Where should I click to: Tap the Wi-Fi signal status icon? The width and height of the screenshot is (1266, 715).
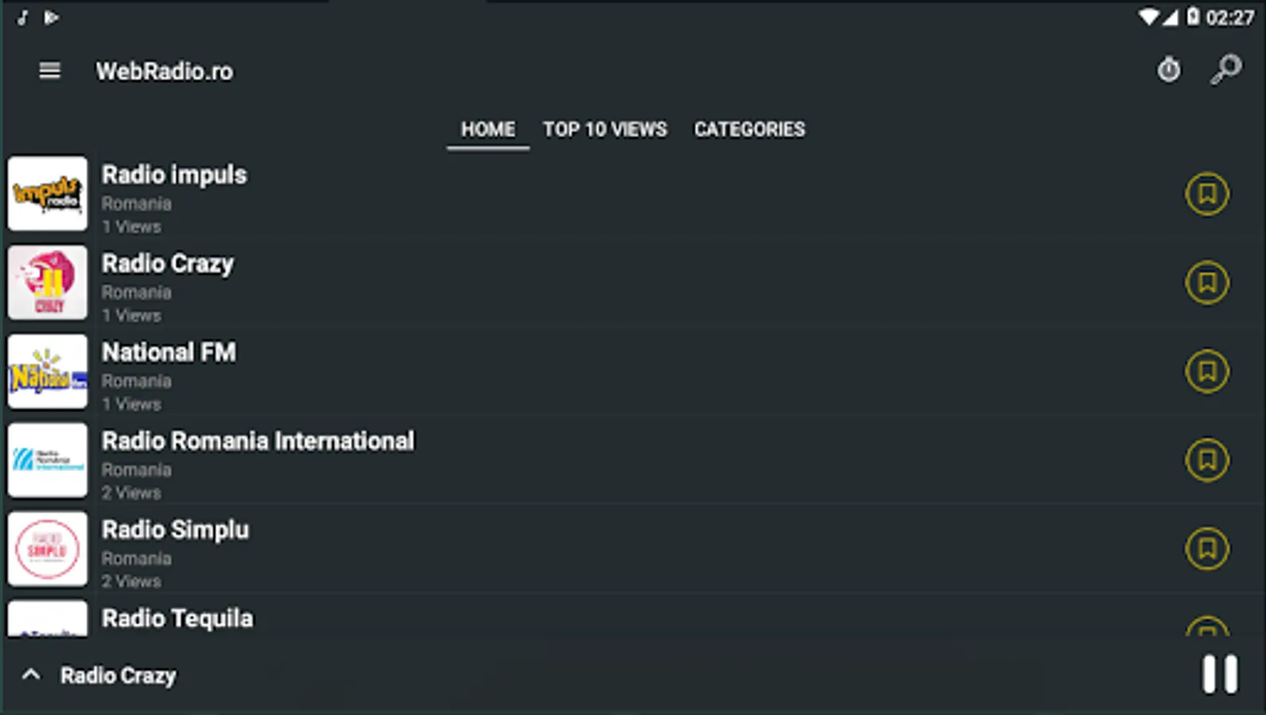pyautogui.click(x=1148, y=17)
